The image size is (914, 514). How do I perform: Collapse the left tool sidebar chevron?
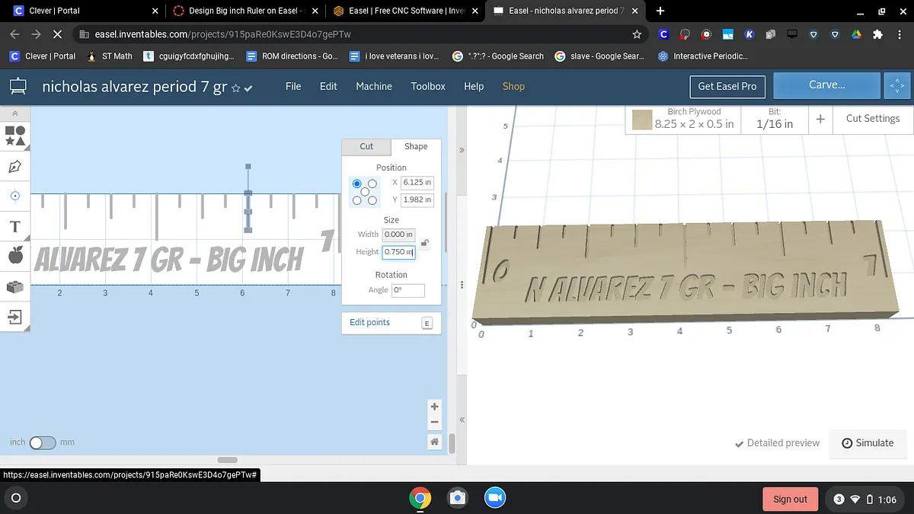pyautogui.click(x=15, y=113)
